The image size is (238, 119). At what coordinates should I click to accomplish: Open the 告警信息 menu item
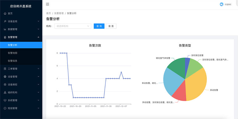click(x=13, y=61)
